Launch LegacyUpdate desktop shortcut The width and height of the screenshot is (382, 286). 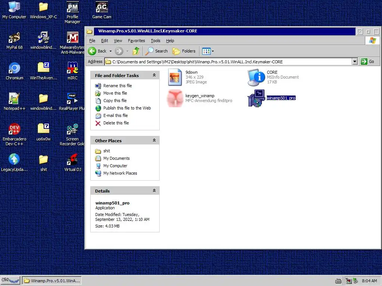click(14, 162)
